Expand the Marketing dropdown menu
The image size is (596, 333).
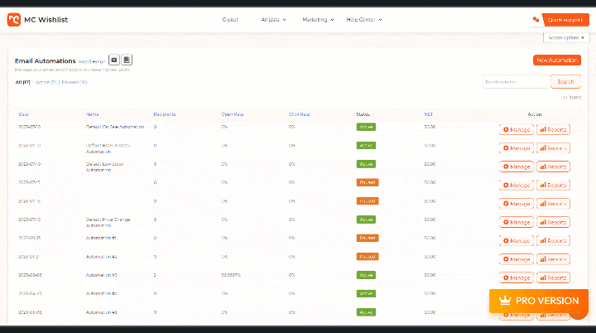pyautogui.click(x=318, y=19)
